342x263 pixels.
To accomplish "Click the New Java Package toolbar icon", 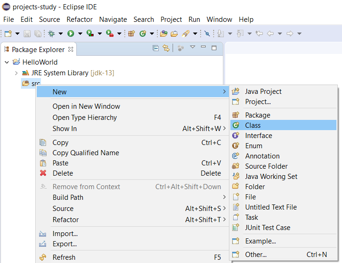I will 132,33.
